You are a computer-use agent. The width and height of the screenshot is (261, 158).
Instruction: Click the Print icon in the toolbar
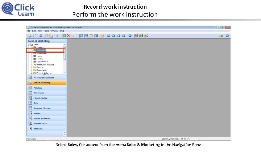tap(30, 36)
